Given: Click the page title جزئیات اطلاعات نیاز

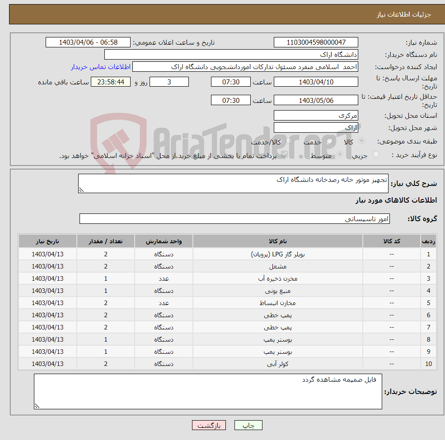Looking at the screenshot, I should tap(403, 14).
